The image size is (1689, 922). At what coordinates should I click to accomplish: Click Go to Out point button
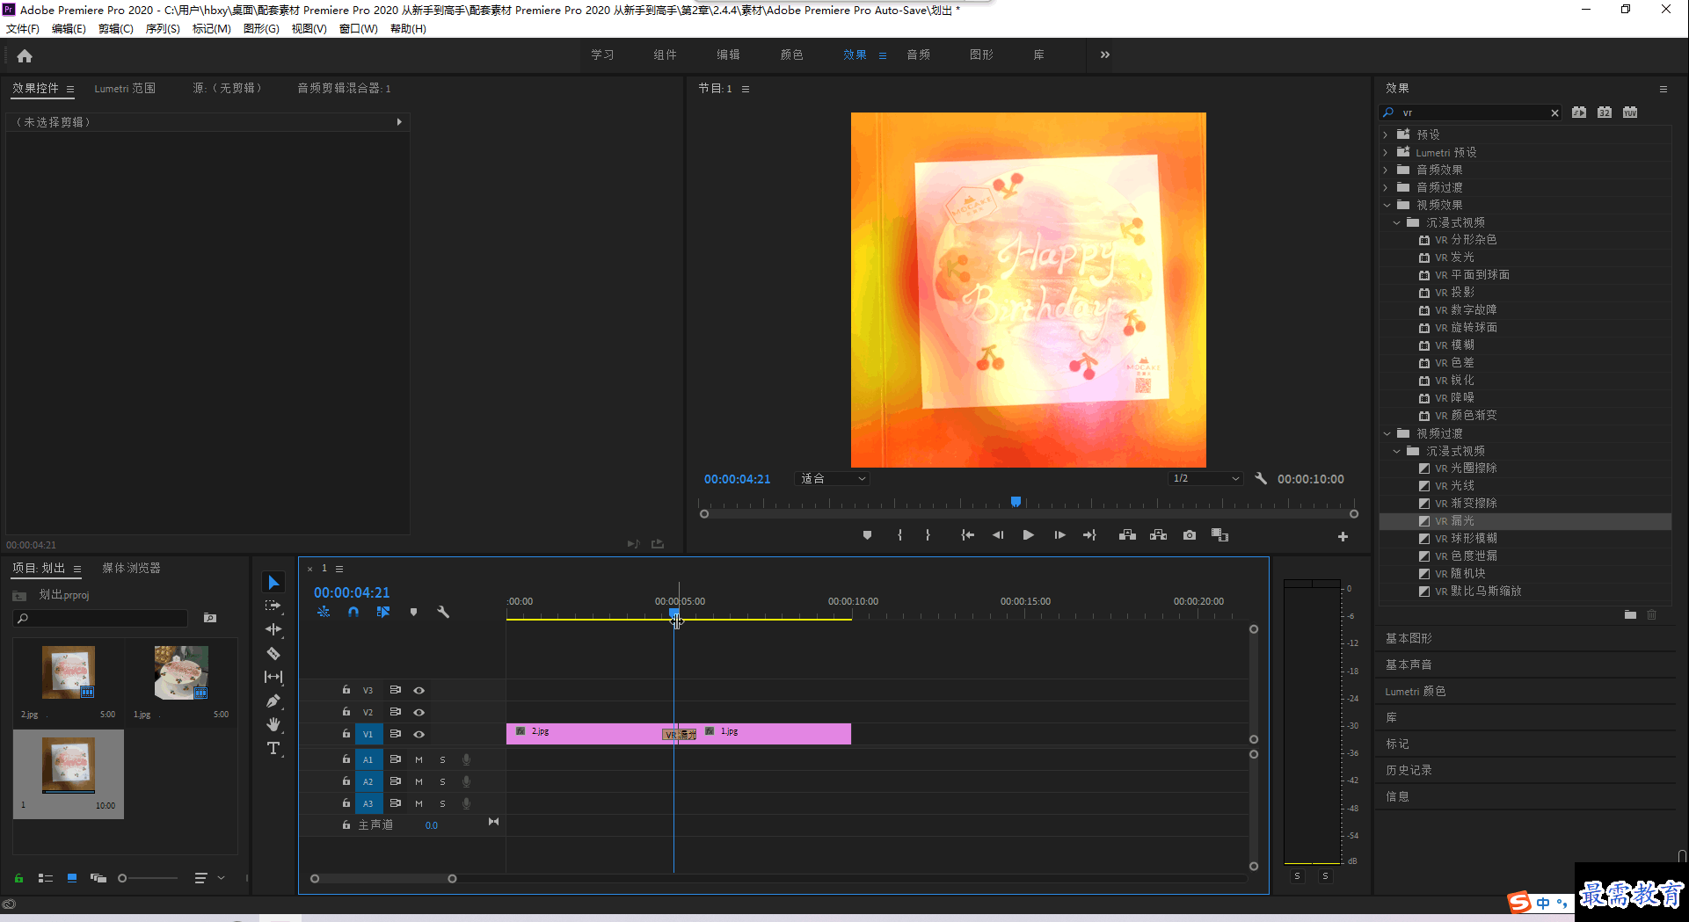point(1089,535)
